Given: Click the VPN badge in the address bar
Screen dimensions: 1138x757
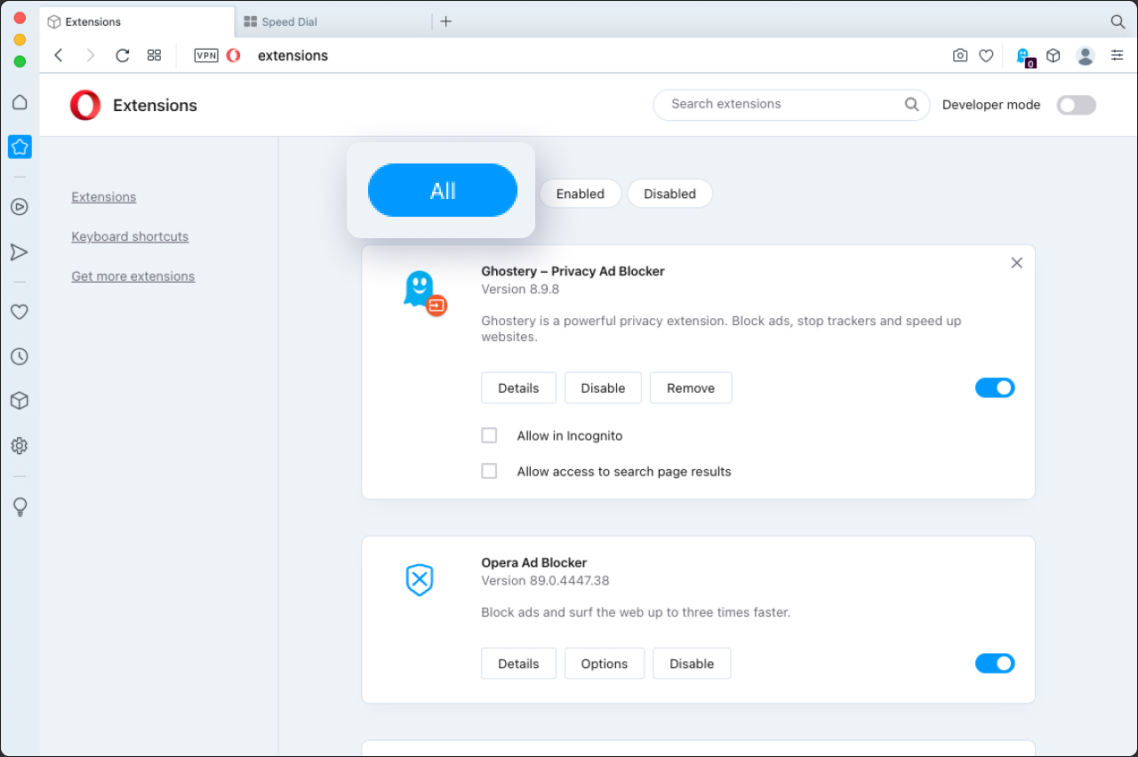Looking at the screenshot, I should click(x=205, y=55).
